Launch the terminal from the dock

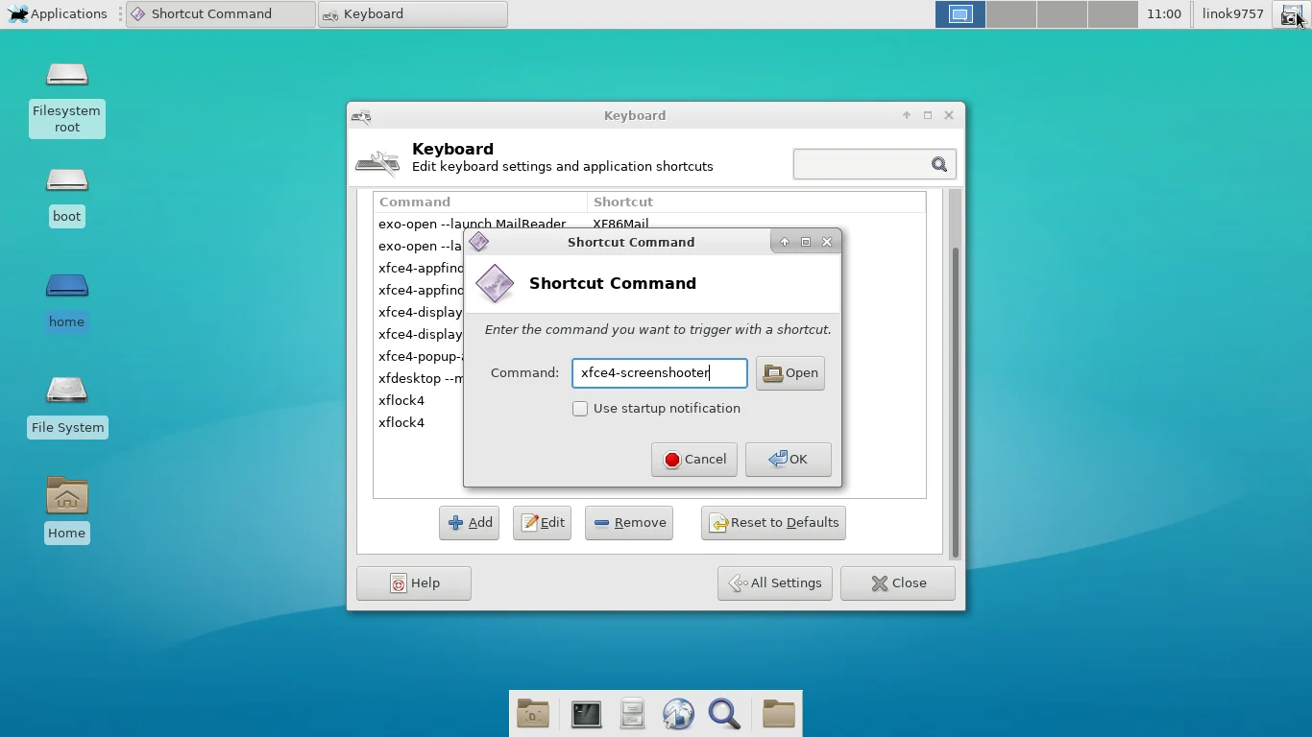click(x=586, y=714)
